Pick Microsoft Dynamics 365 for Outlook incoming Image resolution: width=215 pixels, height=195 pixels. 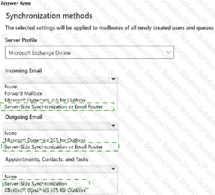point(45,100)
